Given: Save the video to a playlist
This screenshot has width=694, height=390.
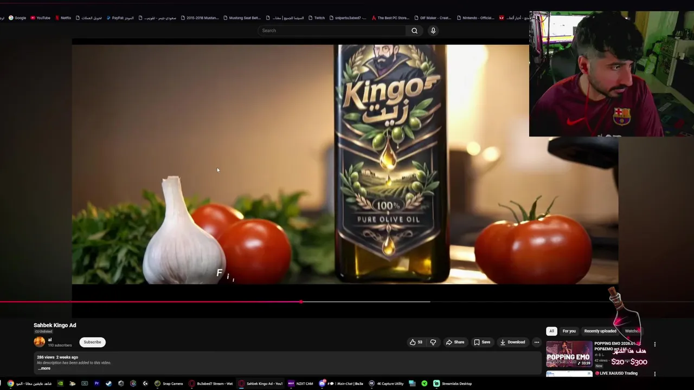Looking at the screenshot, I should 482,342.
